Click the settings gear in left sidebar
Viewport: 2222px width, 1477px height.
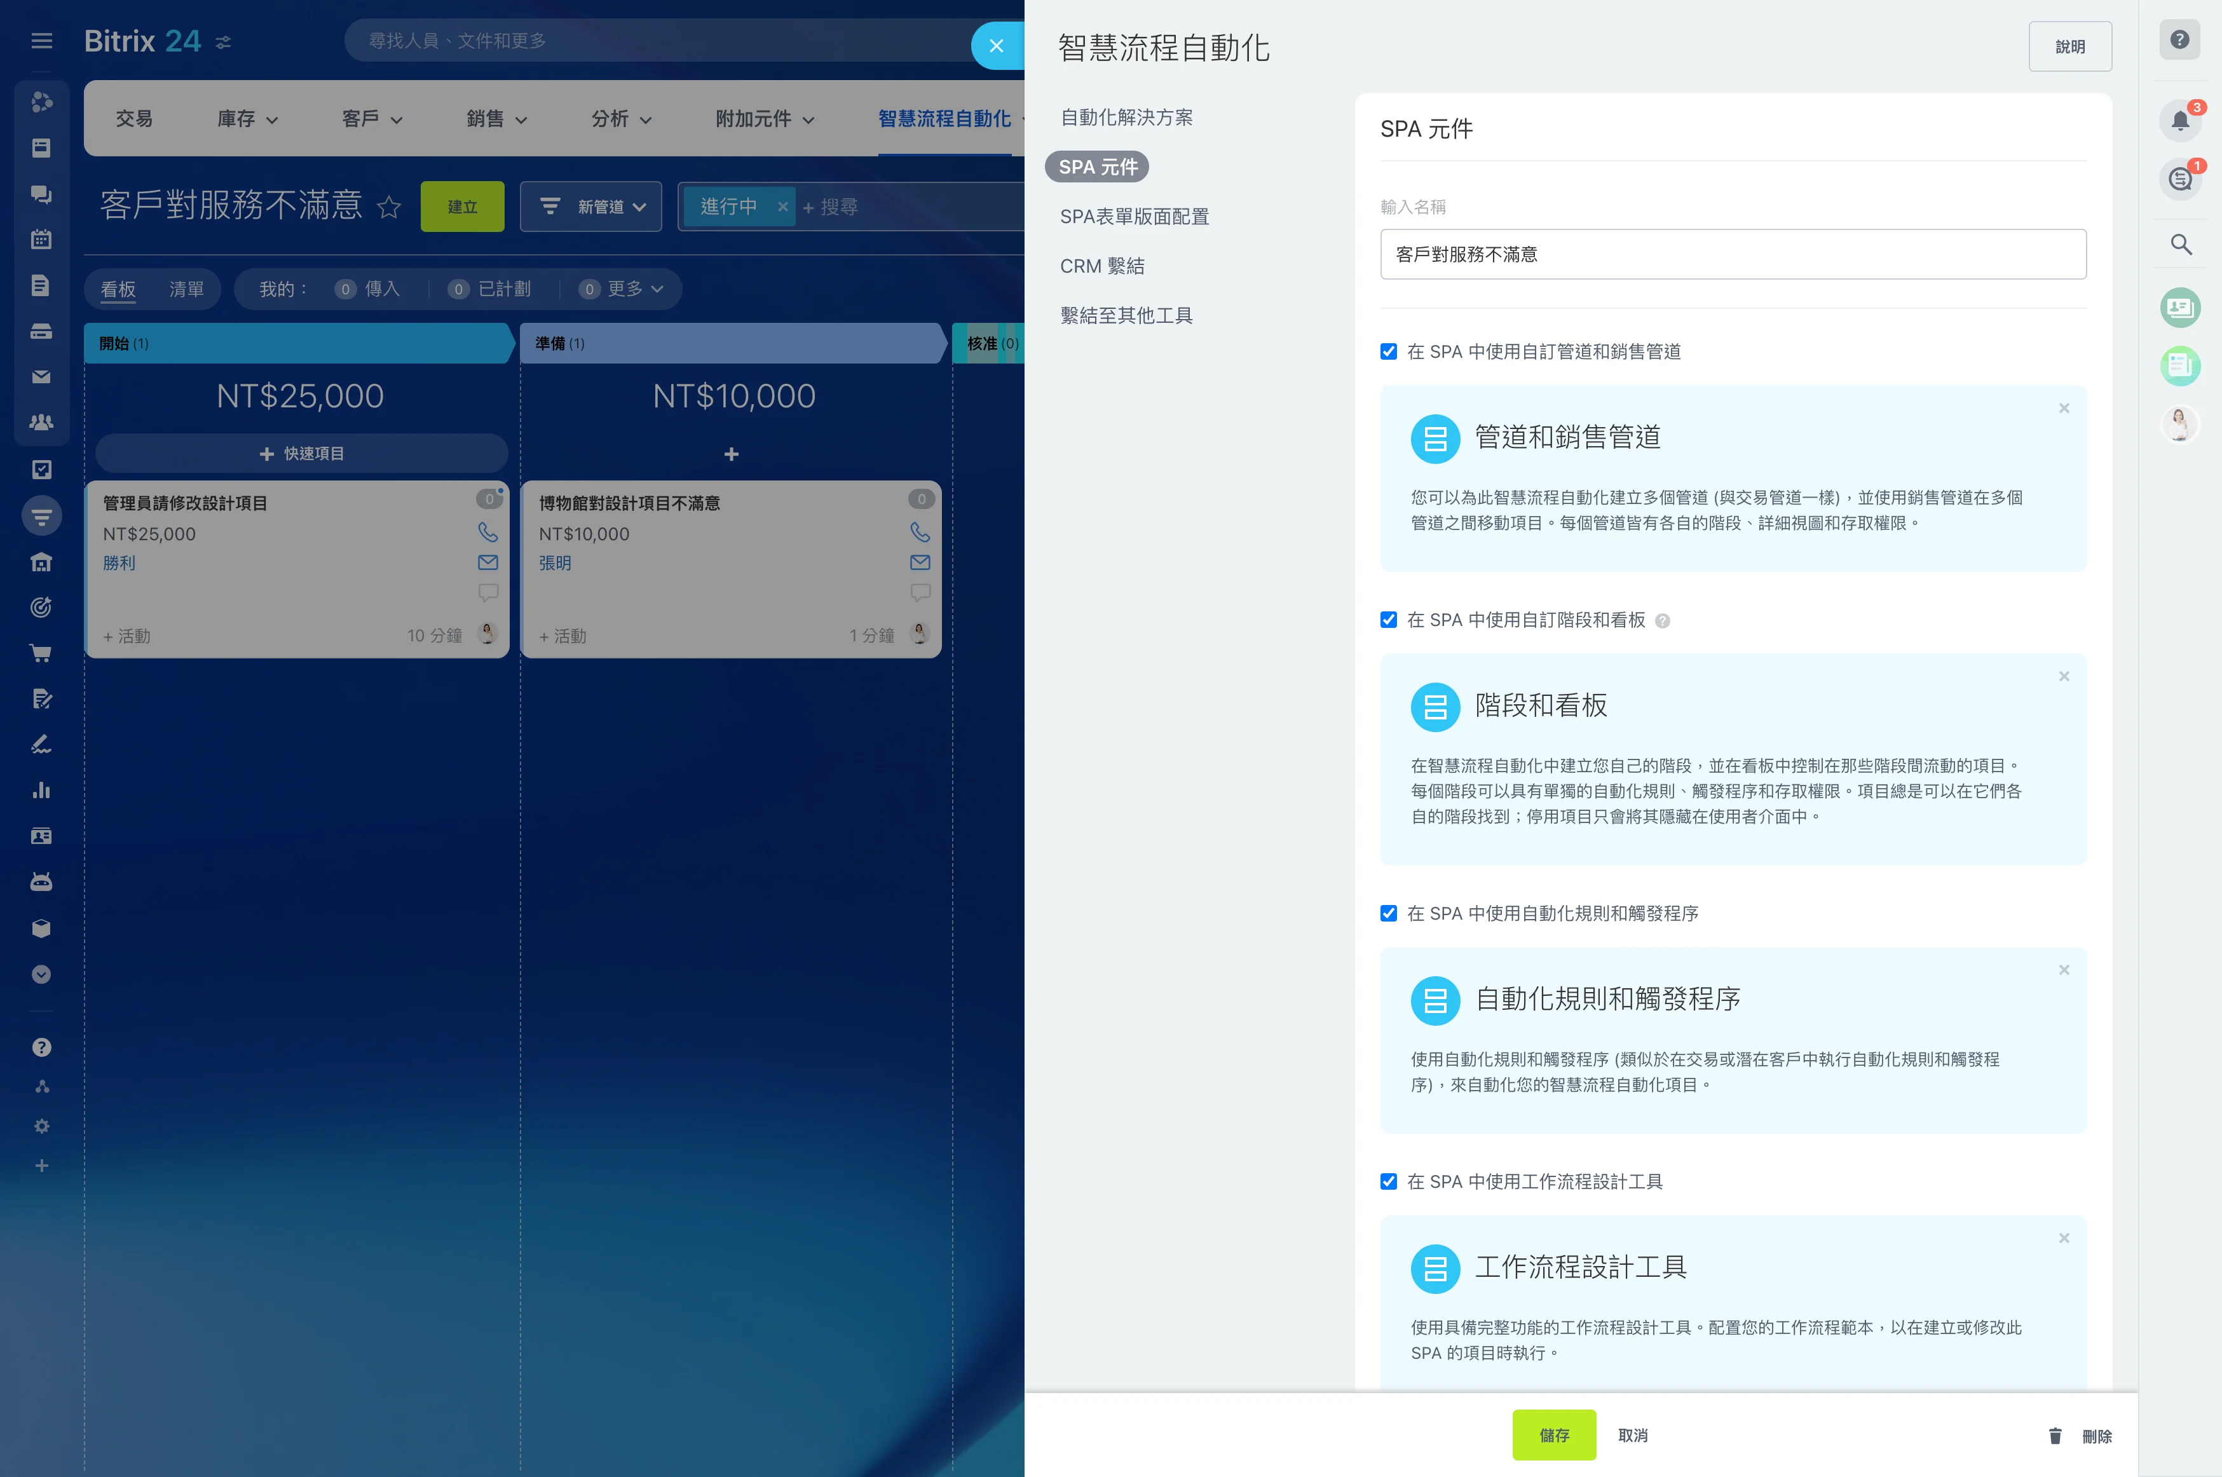41,1126
